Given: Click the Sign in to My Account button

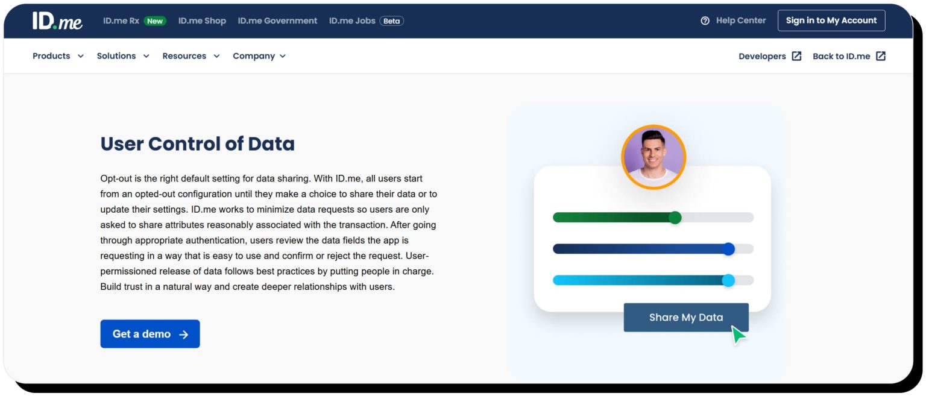Looking at the screenshot, I should [831, 20].
